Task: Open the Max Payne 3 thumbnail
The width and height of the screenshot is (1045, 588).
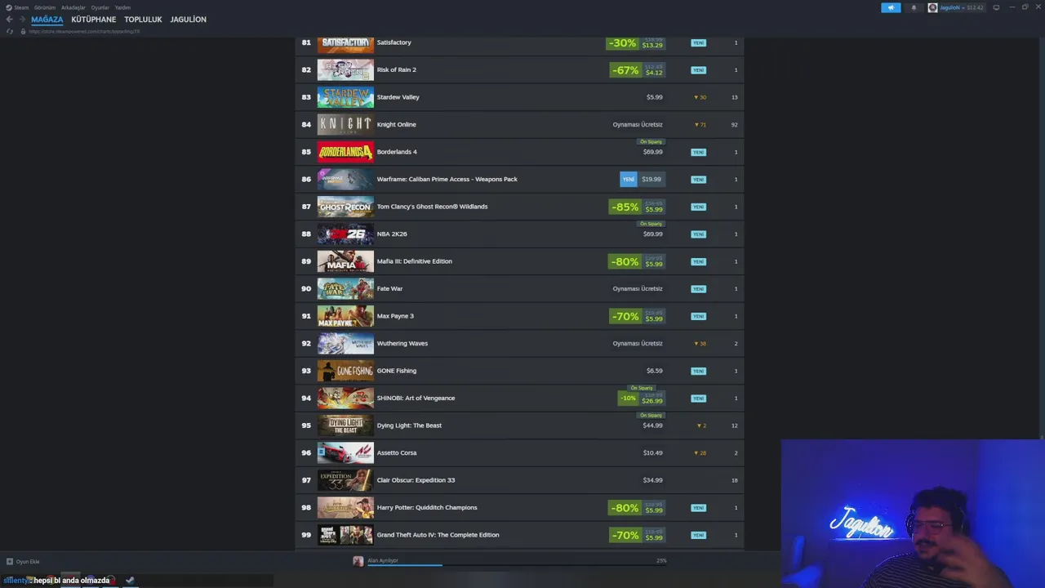Action: [x=345, y=316]
